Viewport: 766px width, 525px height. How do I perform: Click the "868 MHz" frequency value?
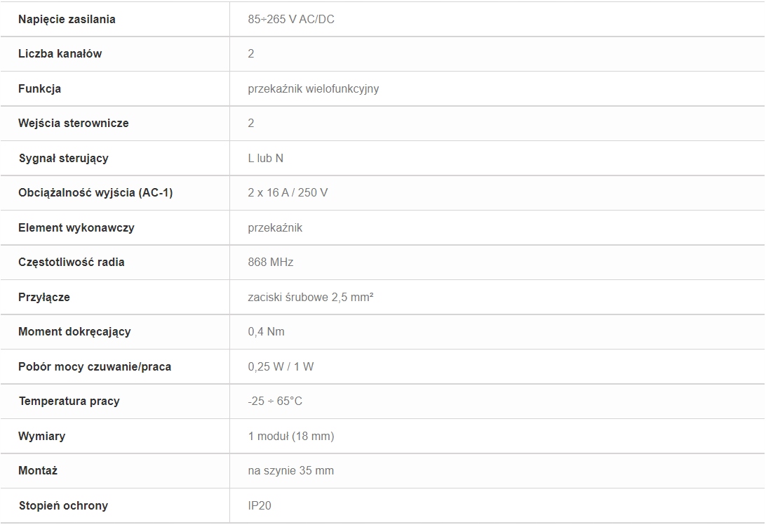(270, 262)
